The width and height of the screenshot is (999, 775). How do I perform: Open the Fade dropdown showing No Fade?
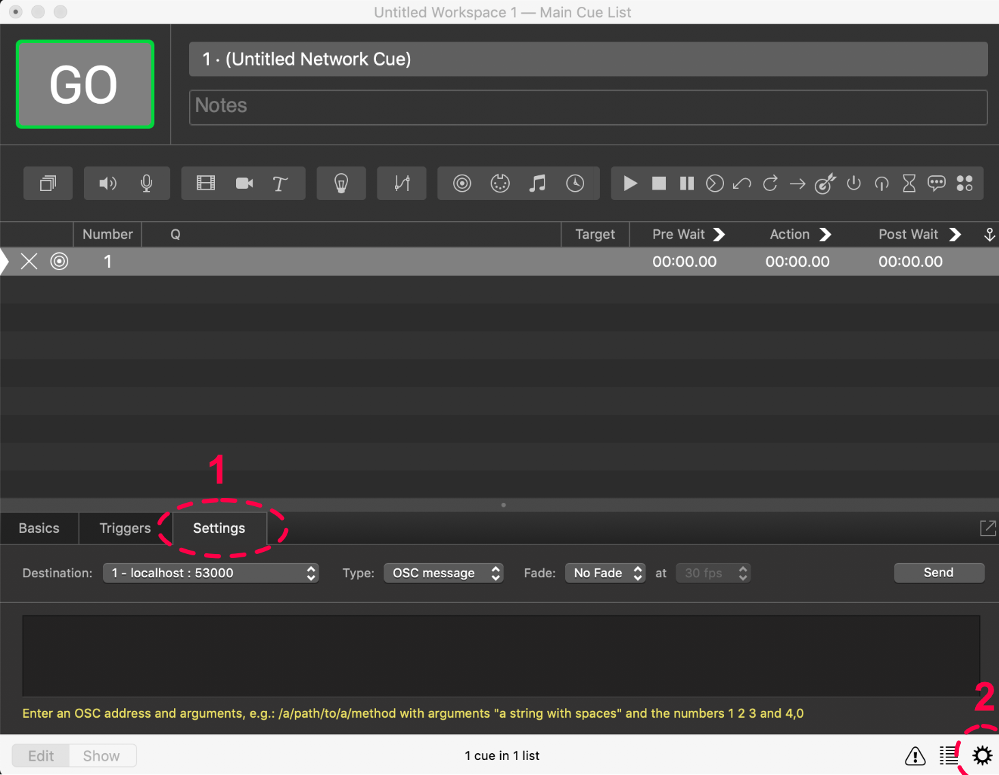click(x=605, y=573)
